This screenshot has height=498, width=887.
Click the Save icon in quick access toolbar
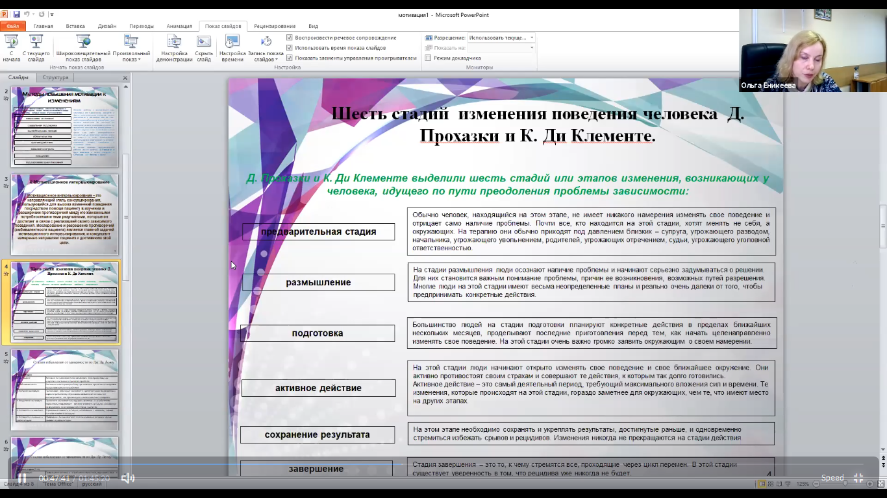[16, 14]
